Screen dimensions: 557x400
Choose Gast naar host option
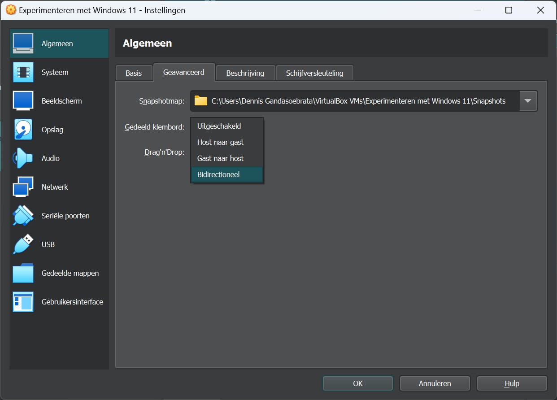pos(227,158)
